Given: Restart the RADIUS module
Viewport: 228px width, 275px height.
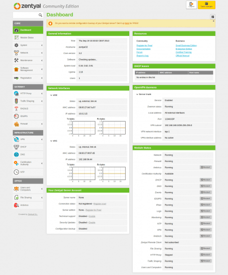Looking at the screenshot, I should pyautogui.click(x=205, y=236).
